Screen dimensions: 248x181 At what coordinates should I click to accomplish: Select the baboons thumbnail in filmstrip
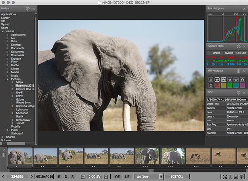click(x=198, y=157)
